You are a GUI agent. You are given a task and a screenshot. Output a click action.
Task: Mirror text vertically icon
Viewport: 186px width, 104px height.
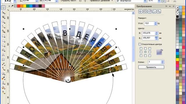point(85,1)
